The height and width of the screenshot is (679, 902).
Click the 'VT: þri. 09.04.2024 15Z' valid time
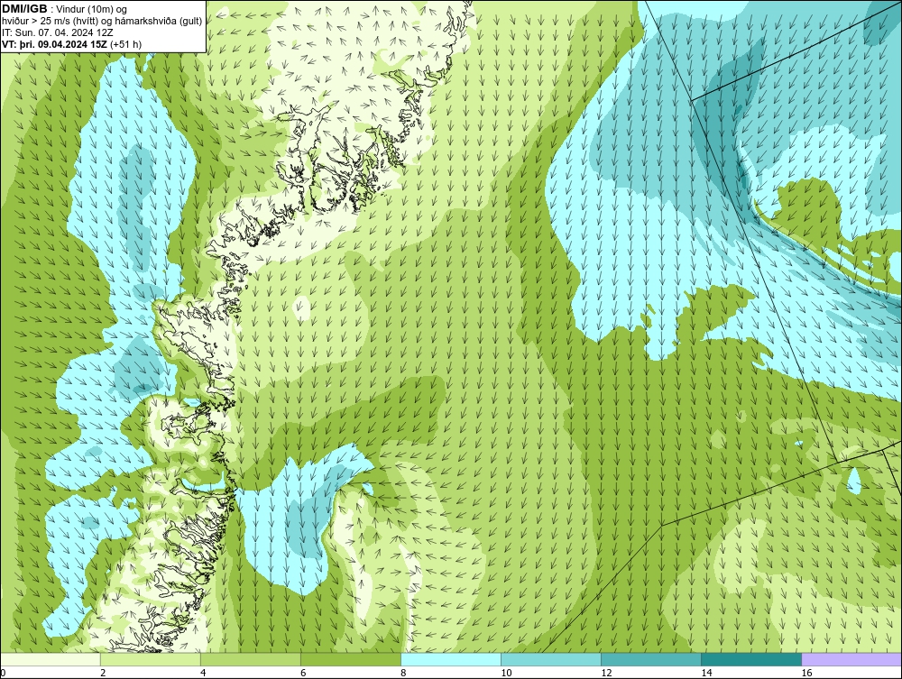coord(55,44)
